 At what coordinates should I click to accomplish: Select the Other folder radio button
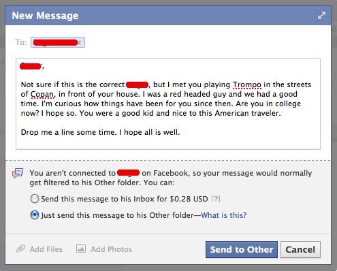pyautogui.click(x=35, y=214)
